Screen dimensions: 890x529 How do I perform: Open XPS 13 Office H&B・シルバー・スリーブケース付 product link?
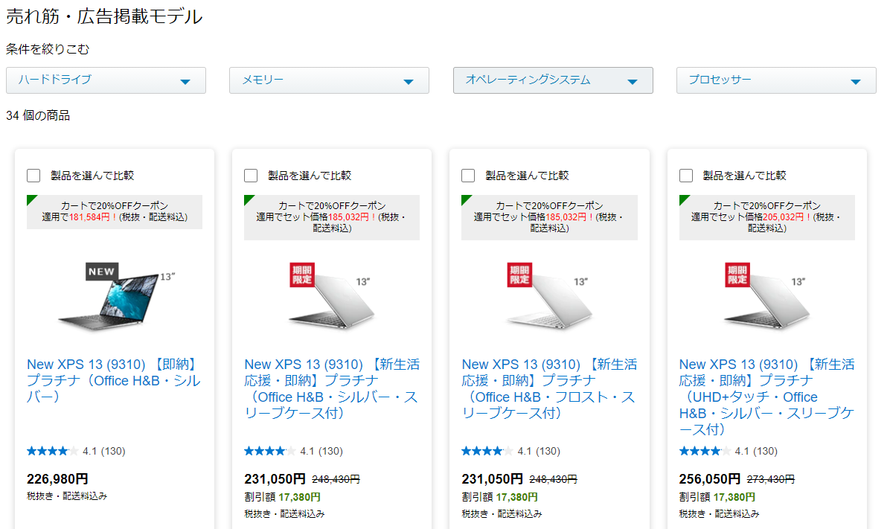331,388
